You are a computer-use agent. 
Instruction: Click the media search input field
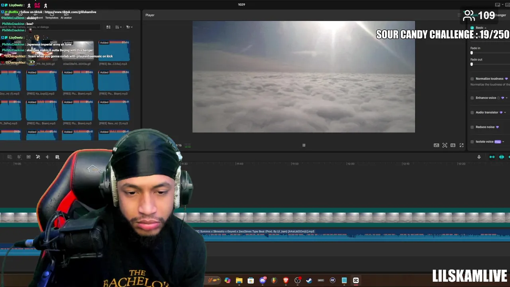tap(50, 27)
